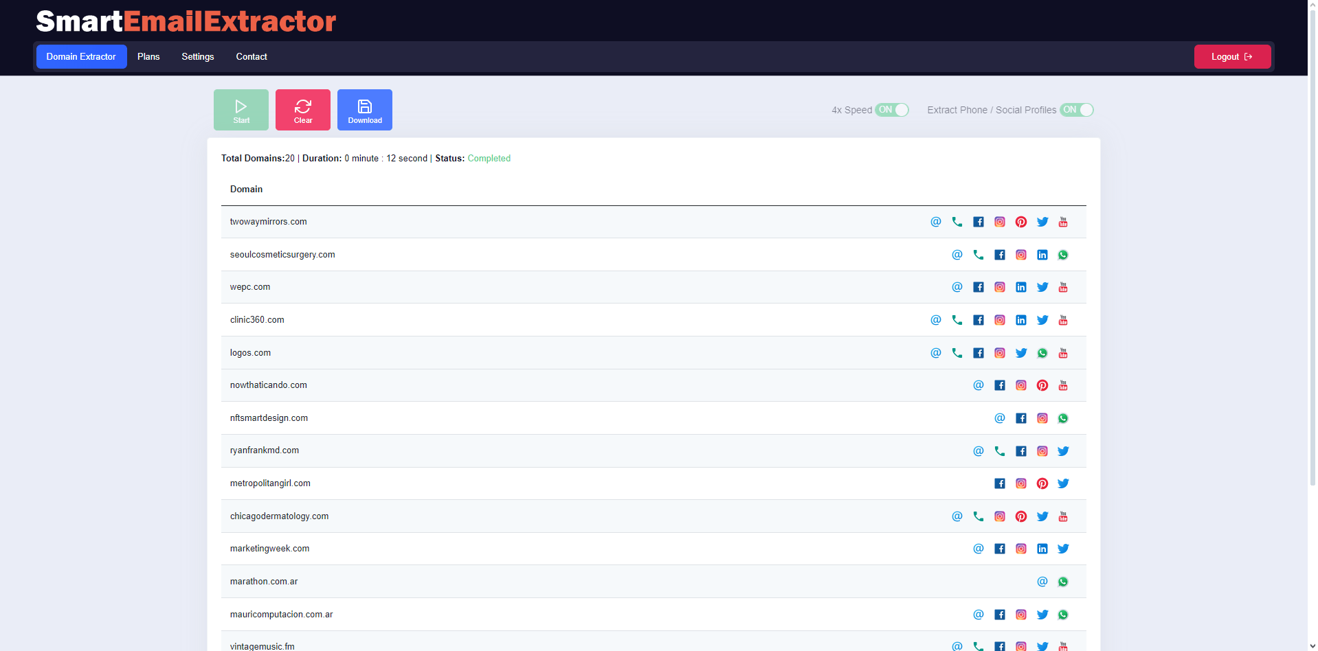Open the Domain Extractor tab
The width and height of the screenshot is (1318, 651).
(81, 57)
